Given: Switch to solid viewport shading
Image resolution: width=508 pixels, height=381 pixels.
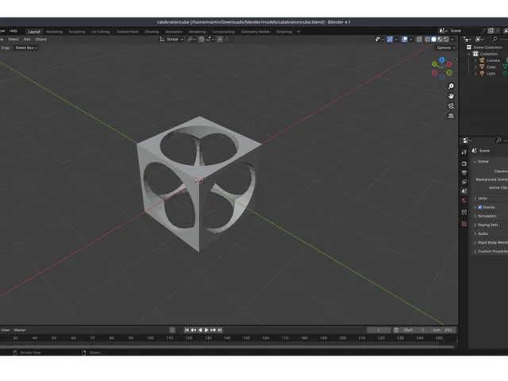Looking at the screenshot, I should pyautogui.click(x=433, y=39).
